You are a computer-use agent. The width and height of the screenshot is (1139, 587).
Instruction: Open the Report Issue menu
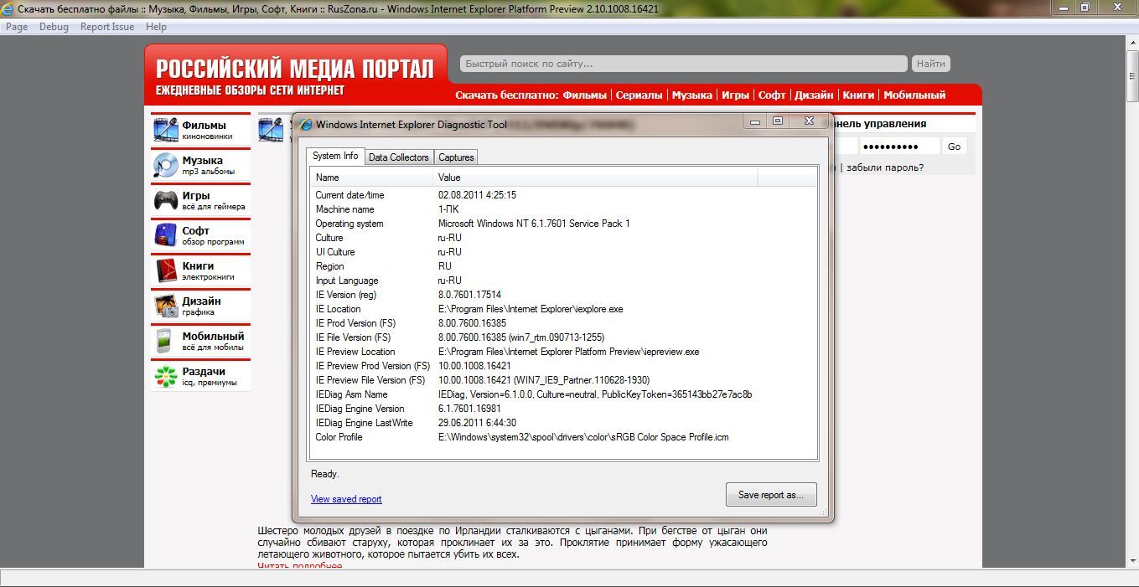[x=106, y=27]
